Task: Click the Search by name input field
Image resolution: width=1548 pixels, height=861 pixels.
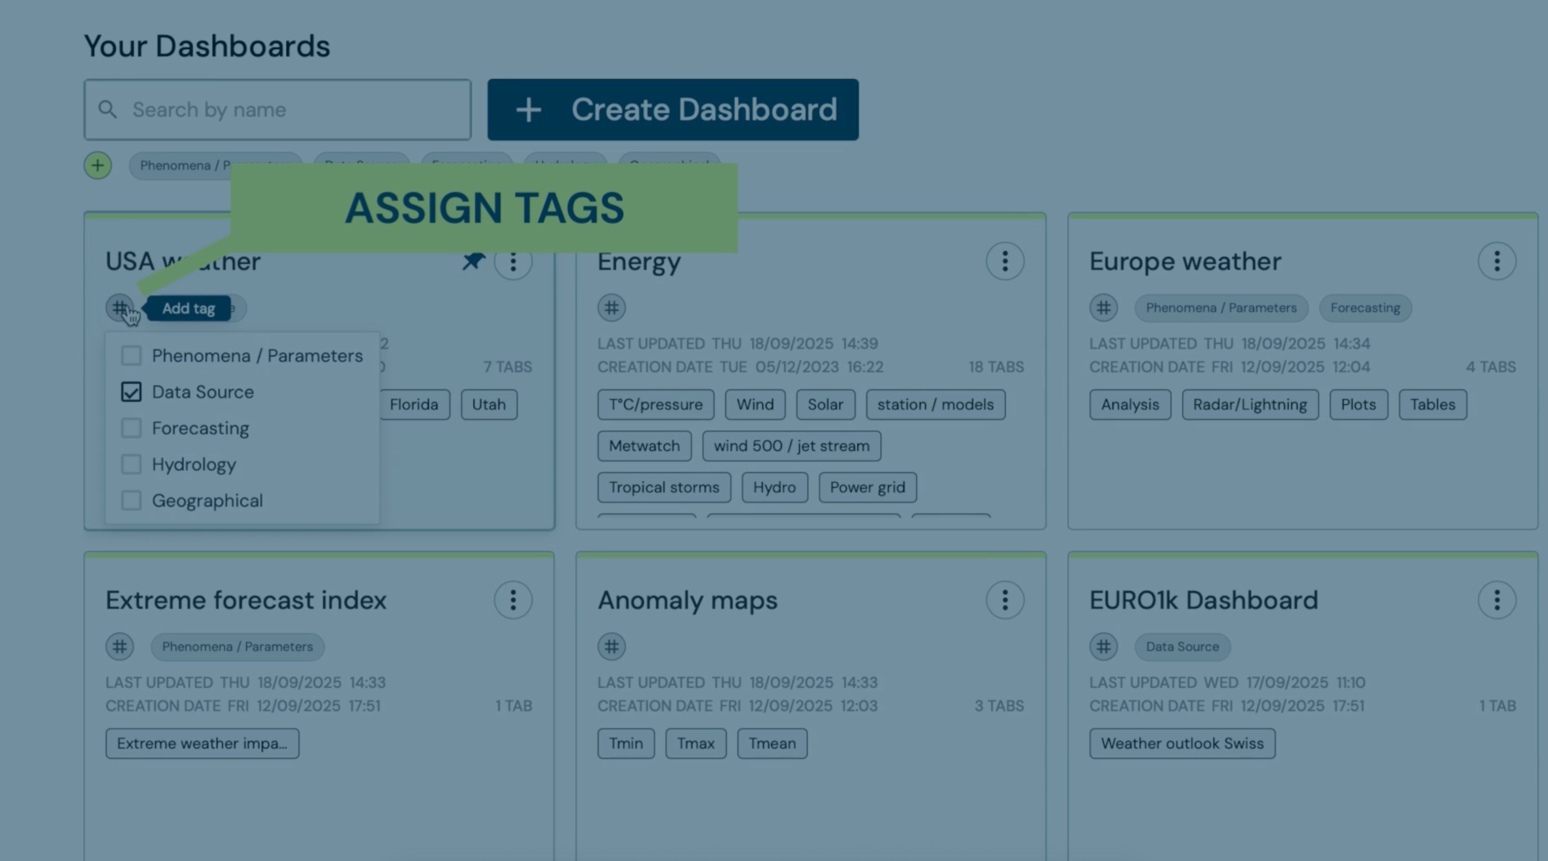Action: 276,110
